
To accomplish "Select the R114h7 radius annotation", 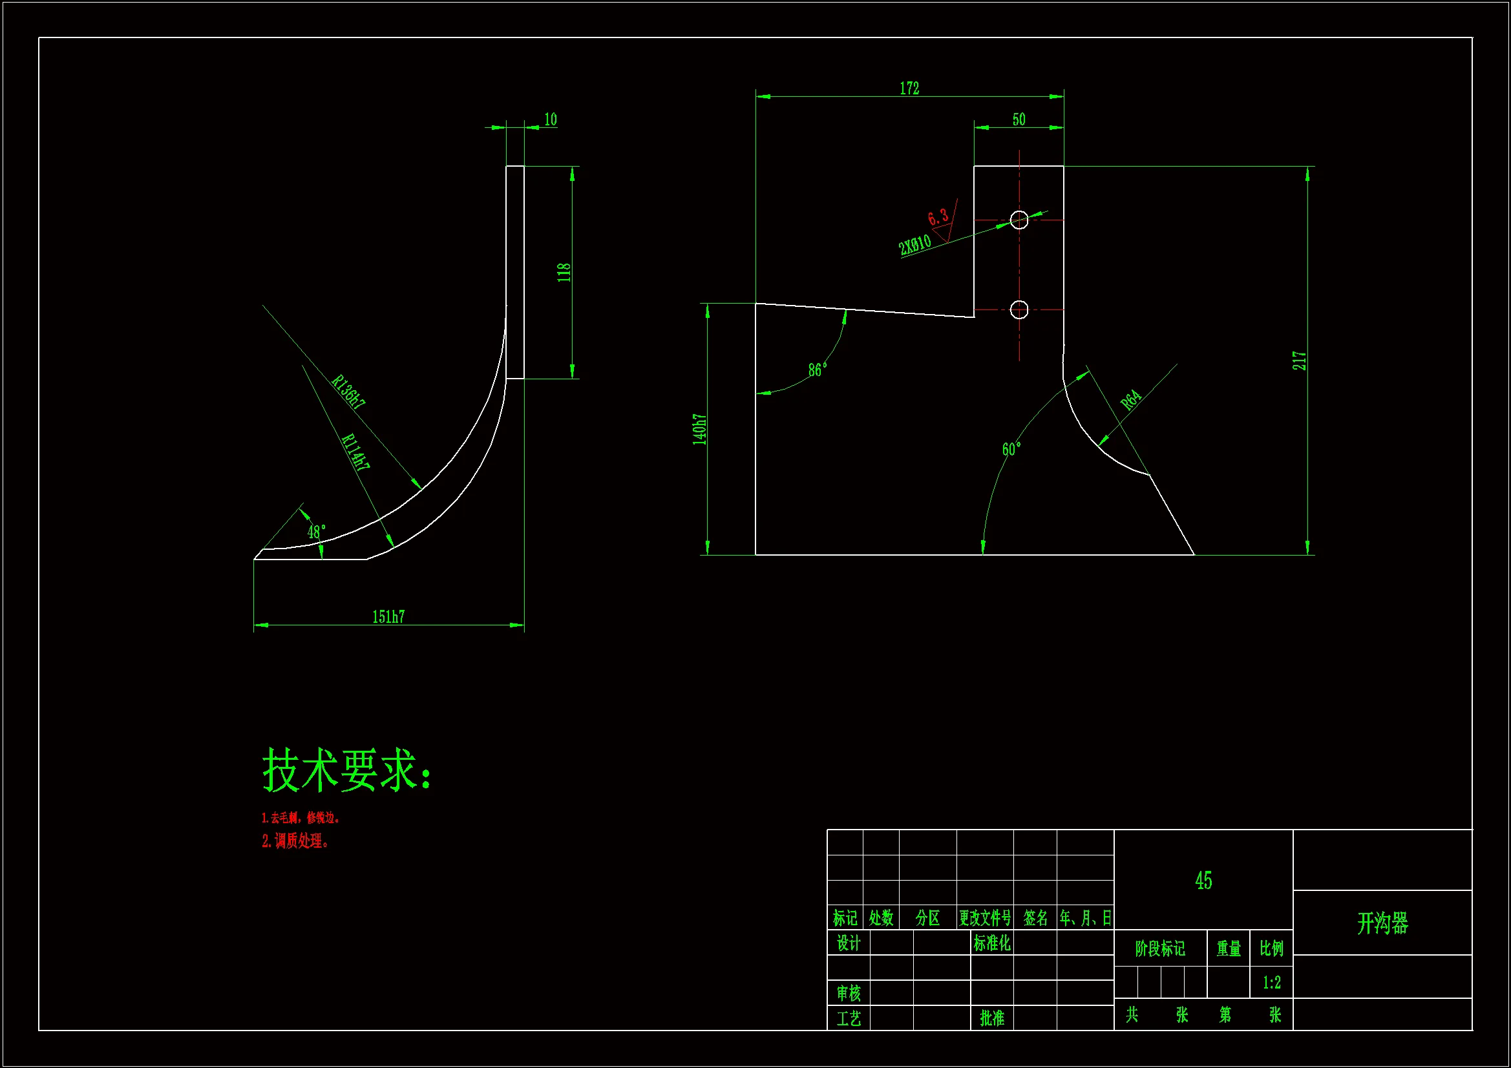I will [356, 452].
